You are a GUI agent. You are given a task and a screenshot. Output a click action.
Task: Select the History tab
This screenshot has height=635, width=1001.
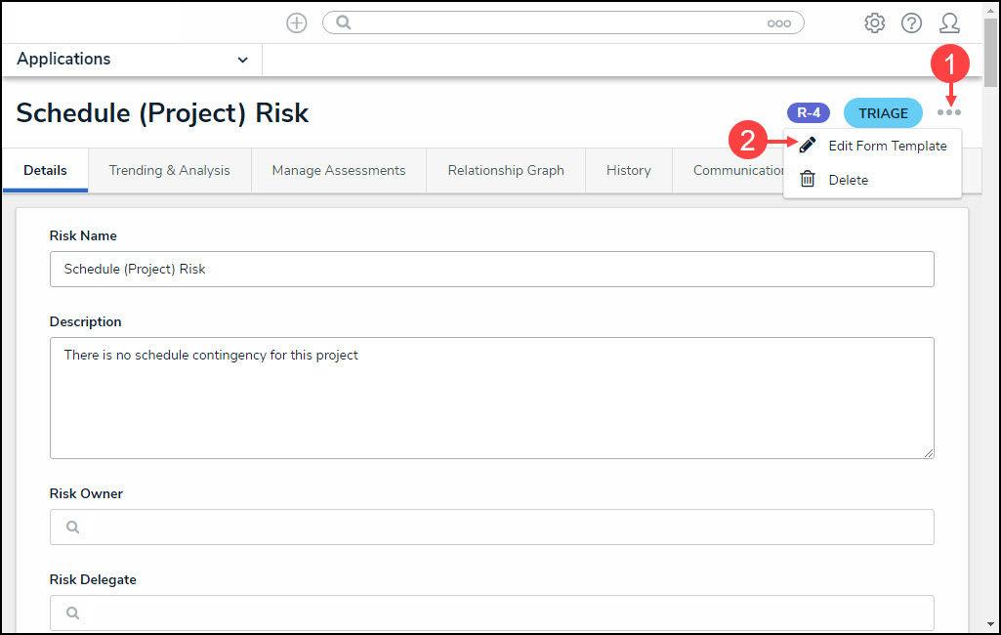coord(628,170)
